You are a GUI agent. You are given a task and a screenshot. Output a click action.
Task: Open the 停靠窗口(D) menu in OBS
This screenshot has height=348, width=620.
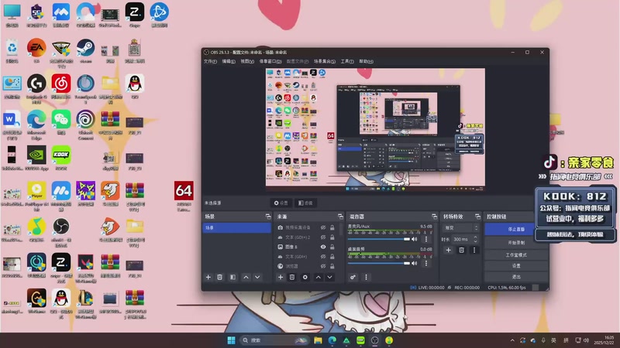(x=270, y=62)
